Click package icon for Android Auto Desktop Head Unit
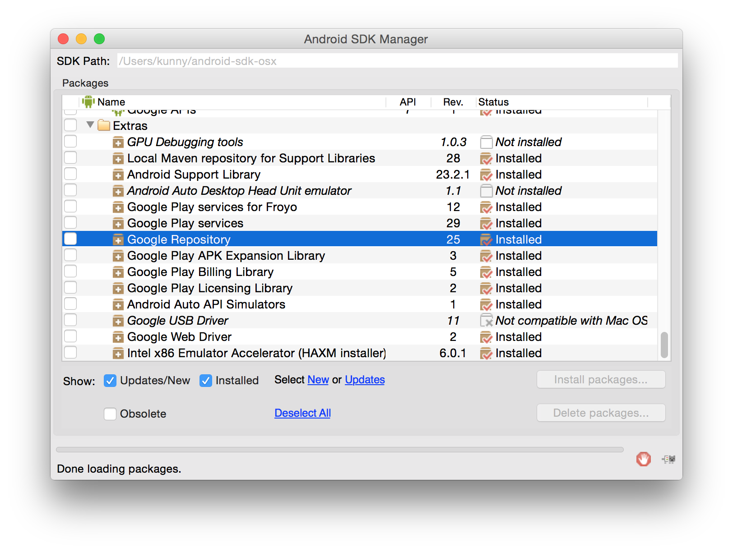This screenshot has width=733, height=552. [x=118, y=191]
